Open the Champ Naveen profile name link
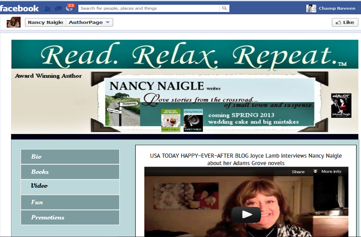Screen dimensions: 361x237 coord(337,8)
